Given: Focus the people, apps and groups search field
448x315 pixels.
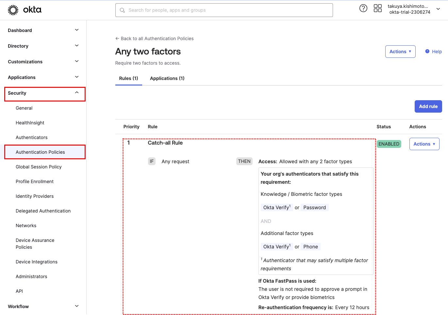Looking at the screenshot, I should coord(229,10).
